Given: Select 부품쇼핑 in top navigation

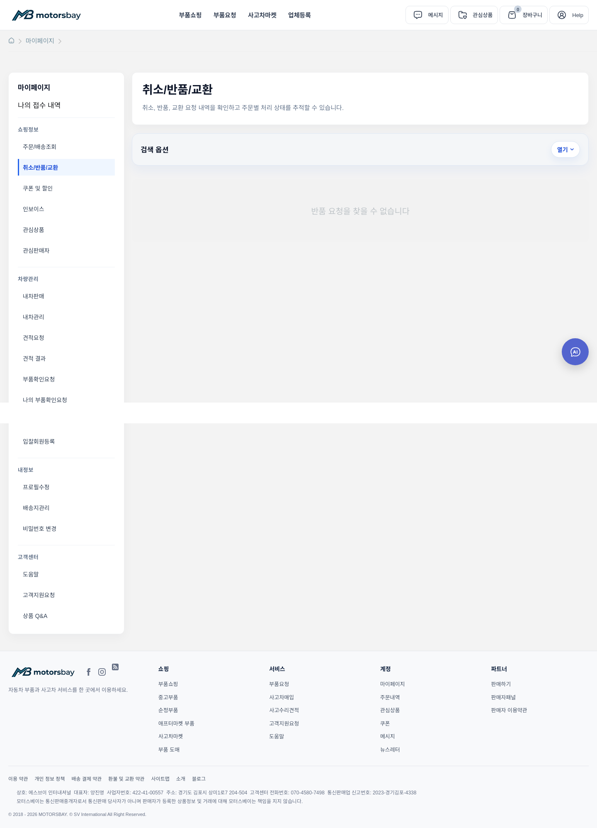Looking at the screenshot, I should click(x=190, y=15).
